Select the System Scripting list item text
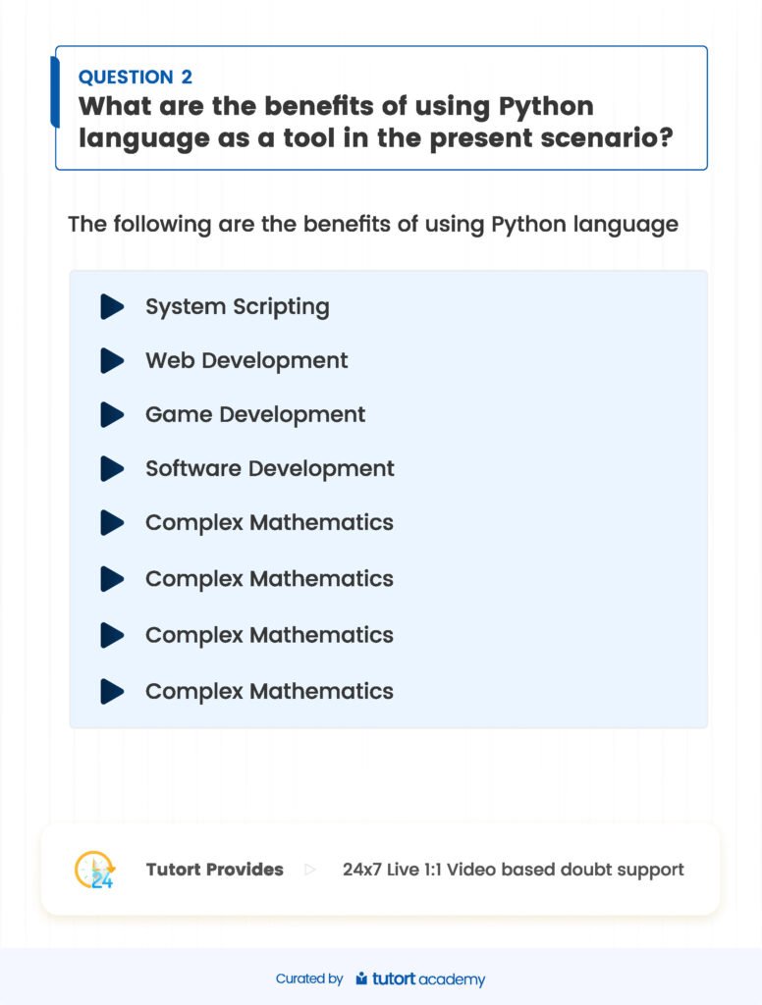762x1005 pixels. coord(237,306)
